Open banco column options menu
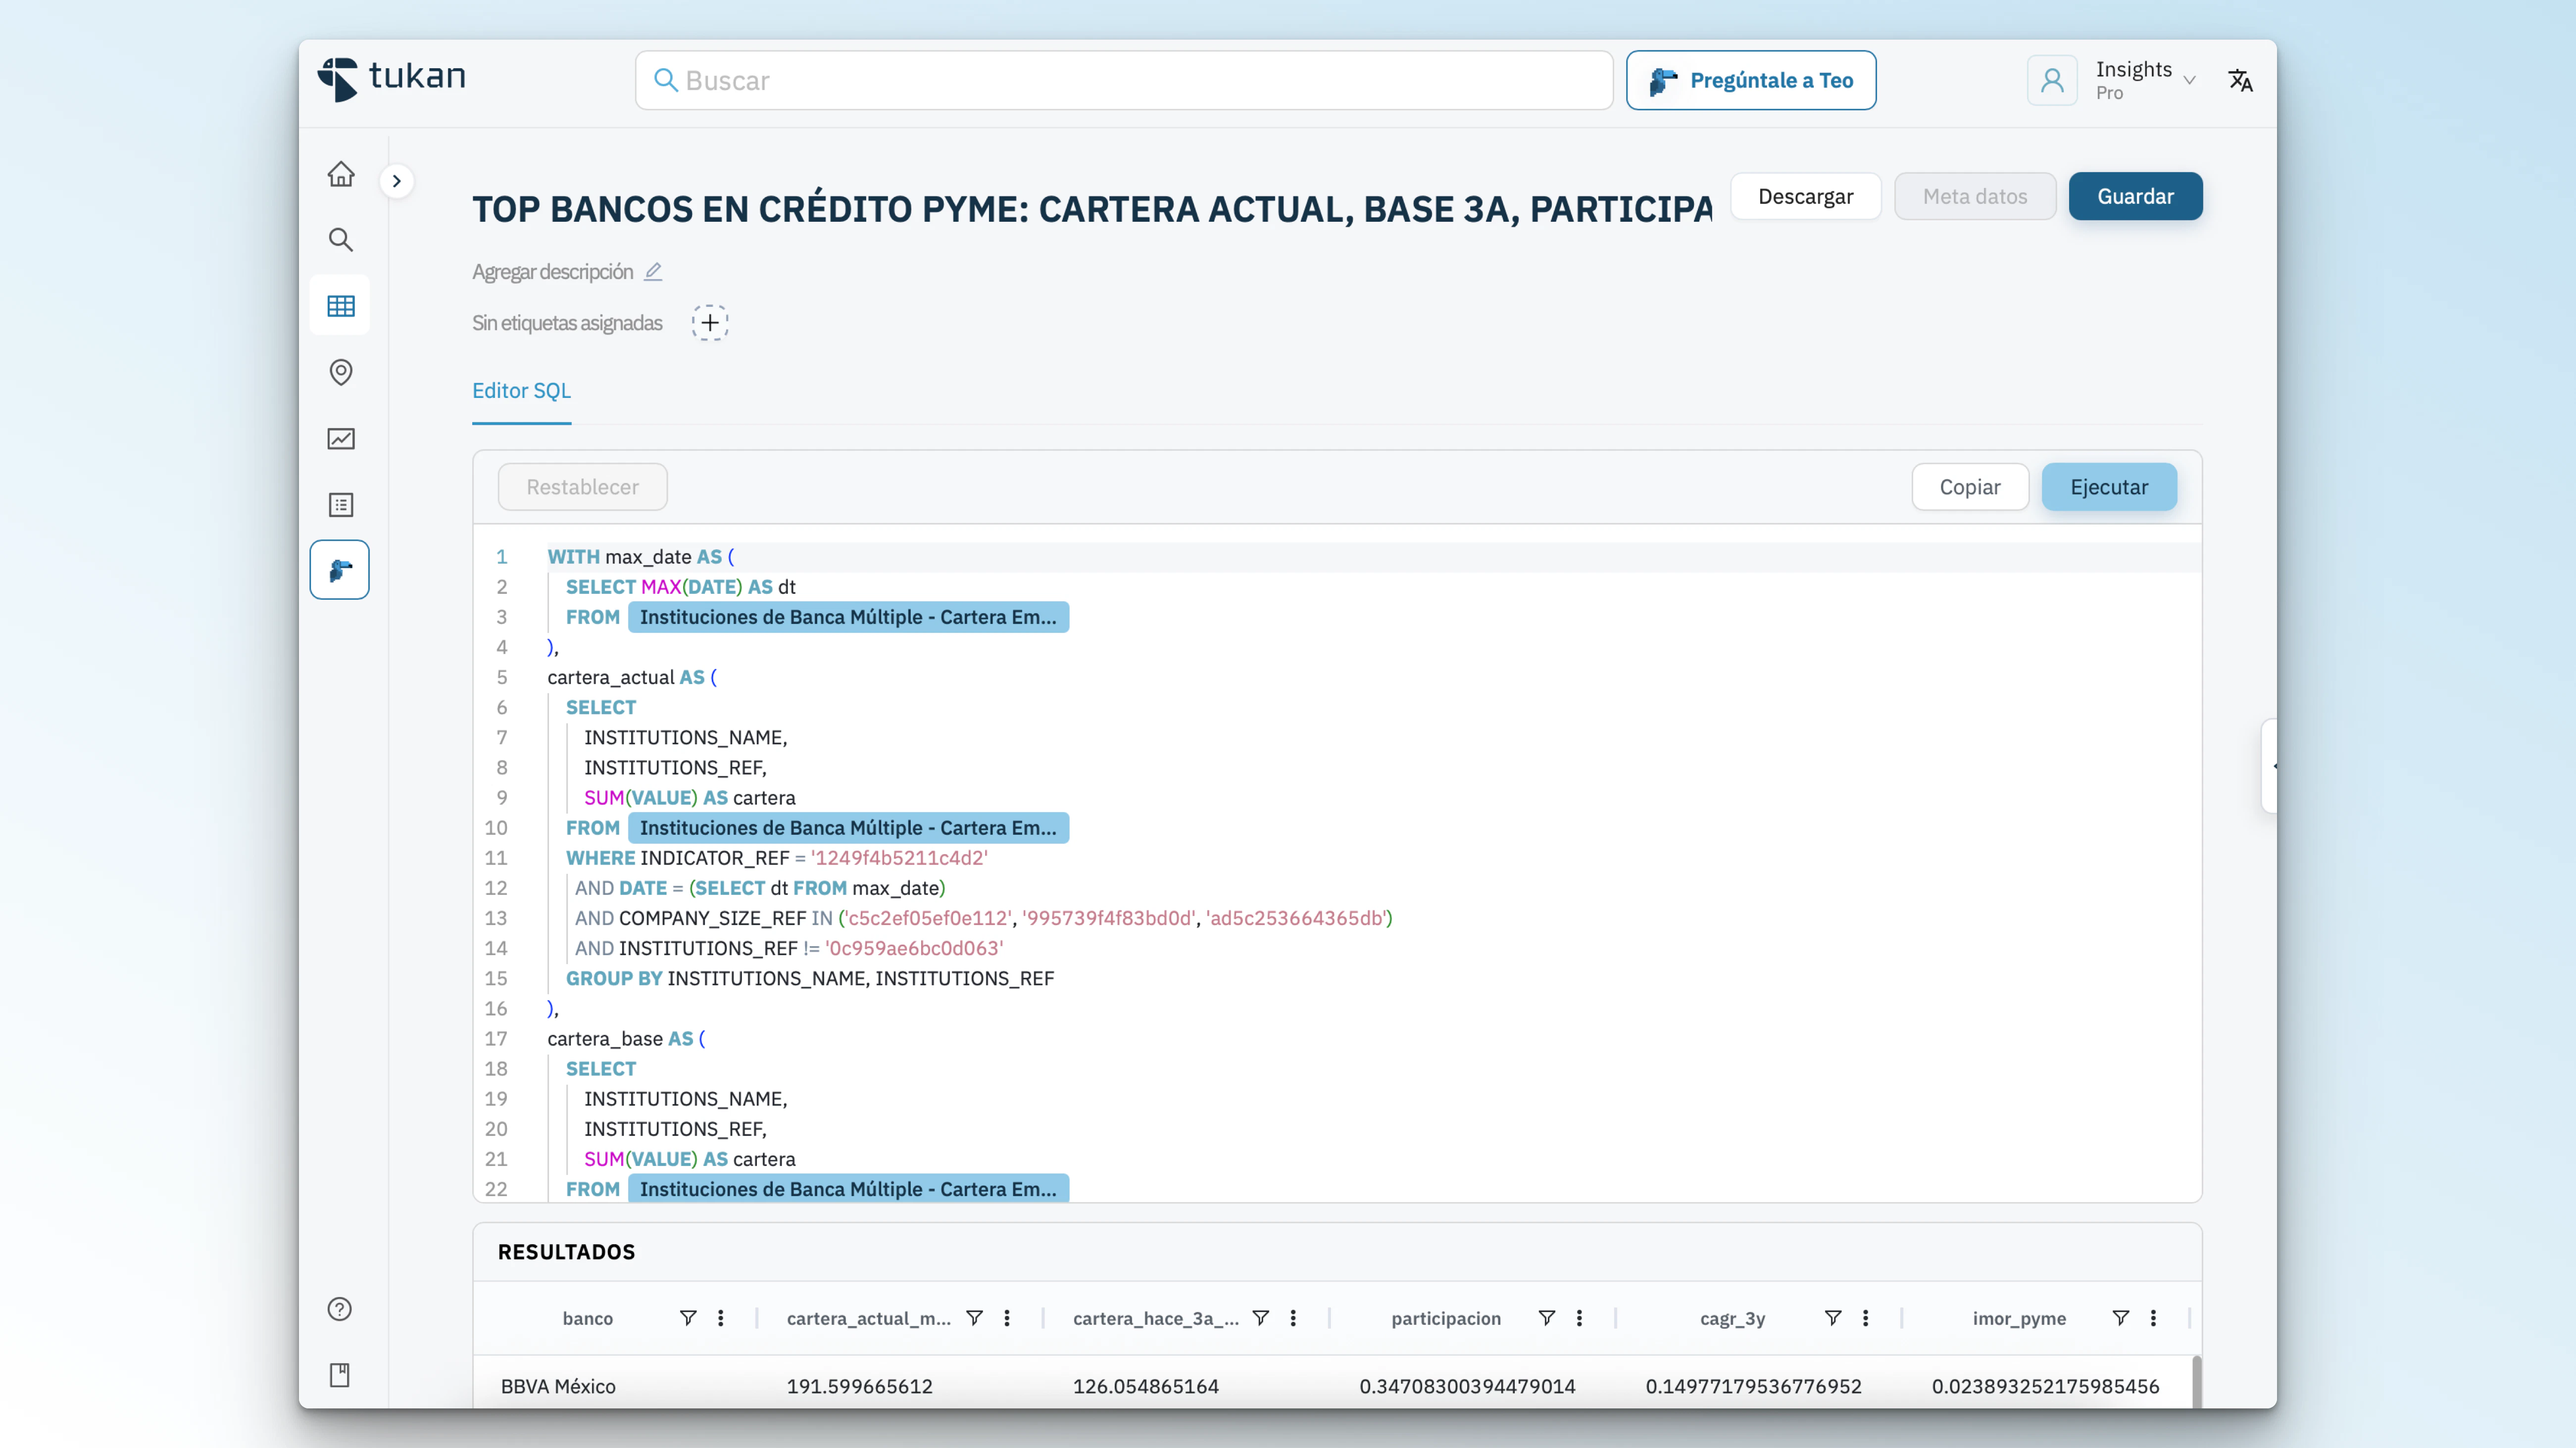Image resolution: width=2576 pixels, height=1448 pixels. [721, 1318]
